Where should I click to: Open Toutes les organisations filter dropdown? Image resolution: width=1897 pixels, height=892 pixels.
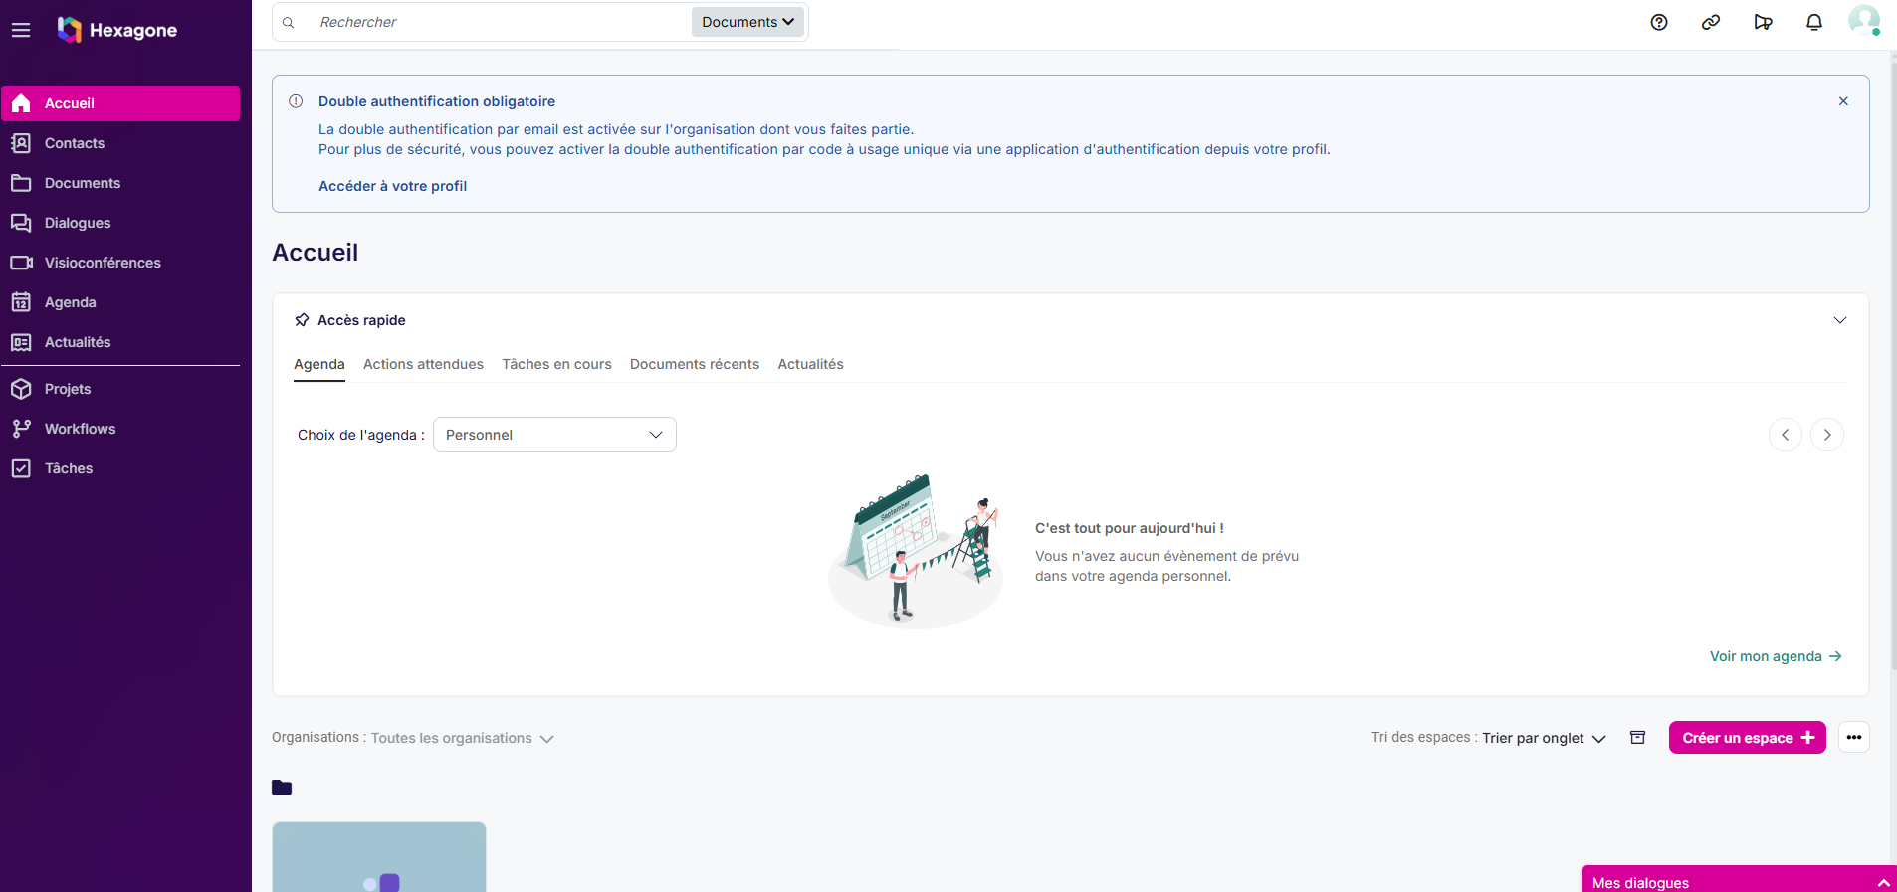pyautogui.click(x=462, y=738)
